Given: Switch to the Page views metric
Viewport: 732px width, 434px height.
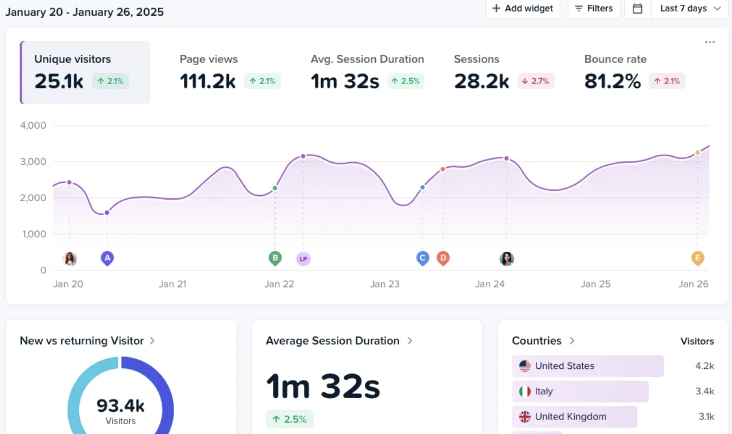Looking at the screenshot, I should (x=229, y=72).
